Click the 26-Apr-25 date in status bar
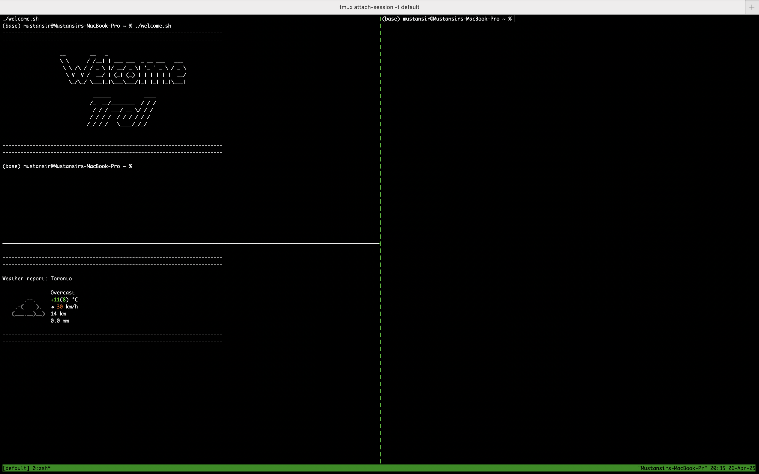The width and height of the screenshot is (759, 474). [x=741, y=468]
